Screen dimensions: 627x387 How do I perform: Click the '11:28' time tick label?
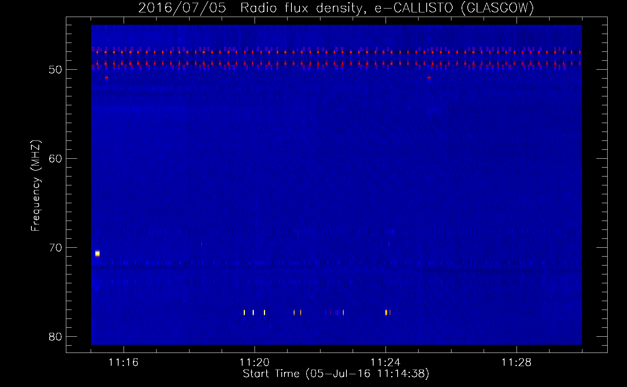tap(516, 363)
